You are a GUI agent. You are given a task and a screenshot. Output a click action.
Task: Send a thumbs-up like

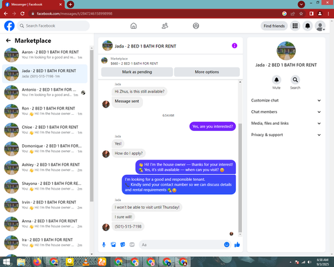pyautogui.click(x=237, y=245)
